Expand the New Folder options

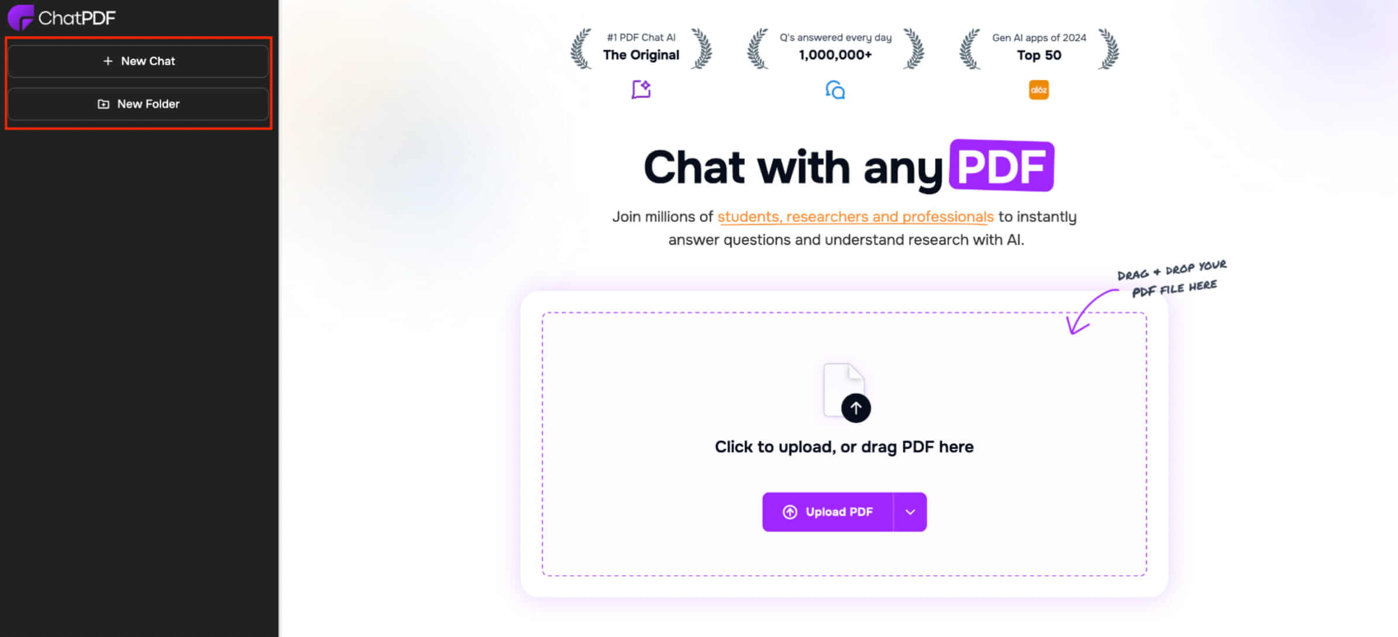pos(138,103)
